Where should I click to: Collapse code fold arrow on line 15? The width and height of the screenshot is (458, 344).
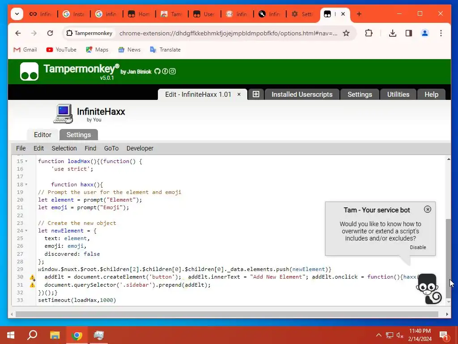pos(26,161)
